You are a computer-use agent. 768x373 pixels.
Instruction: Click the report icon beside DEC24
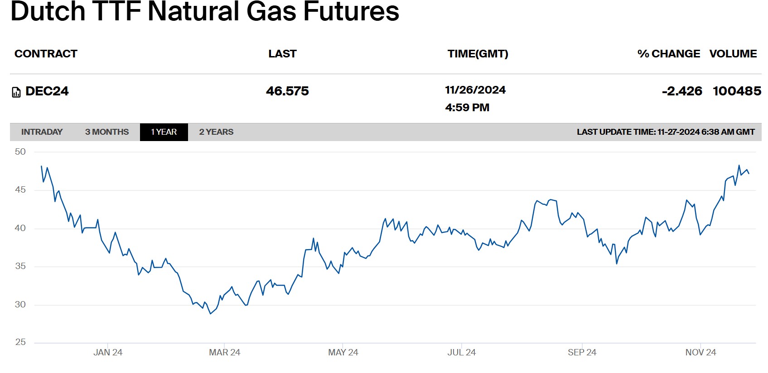click(16, 92)
